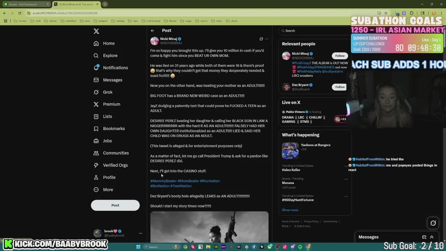Click the browser back arrow
446x251 pixels.
pyautogui.click(x=5, y=13)
